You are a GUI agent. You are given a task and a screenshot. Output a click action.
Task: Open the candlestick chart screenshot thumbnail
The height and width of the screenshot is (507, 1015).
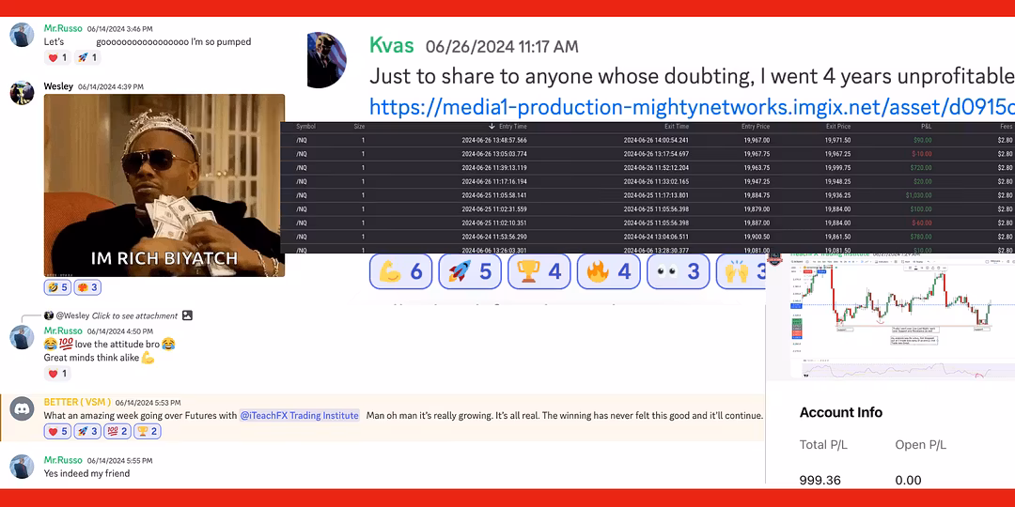point(890,316)
